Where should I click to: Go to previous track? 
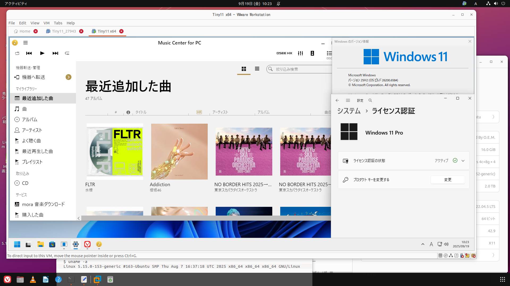pyautogui.click(x=29, y=53)
